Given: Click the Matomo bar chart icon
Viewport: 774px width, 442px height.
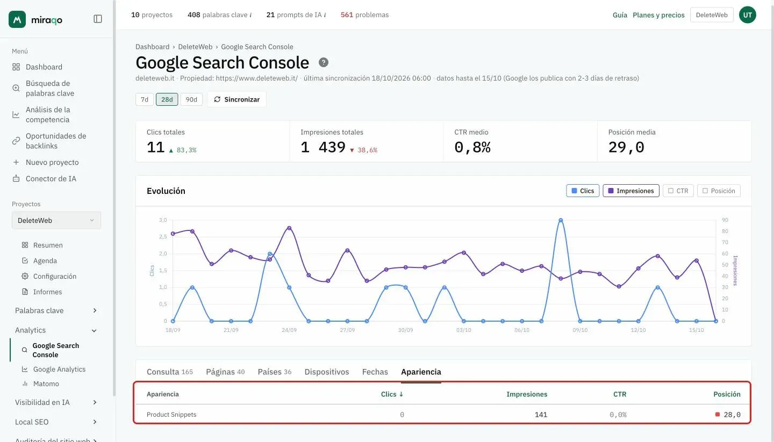Looking at the screenshot, I should (x=25, y=383).
